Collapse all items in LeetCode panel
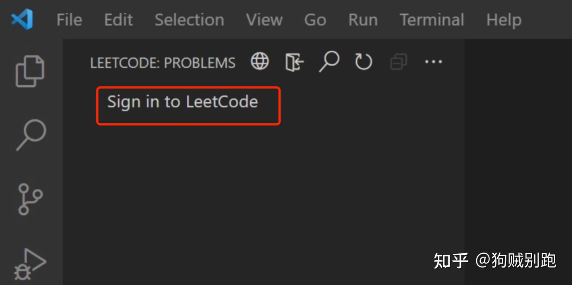 (398, 61)
